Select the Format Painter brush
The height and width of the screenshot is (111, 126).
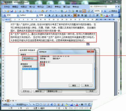46,11
